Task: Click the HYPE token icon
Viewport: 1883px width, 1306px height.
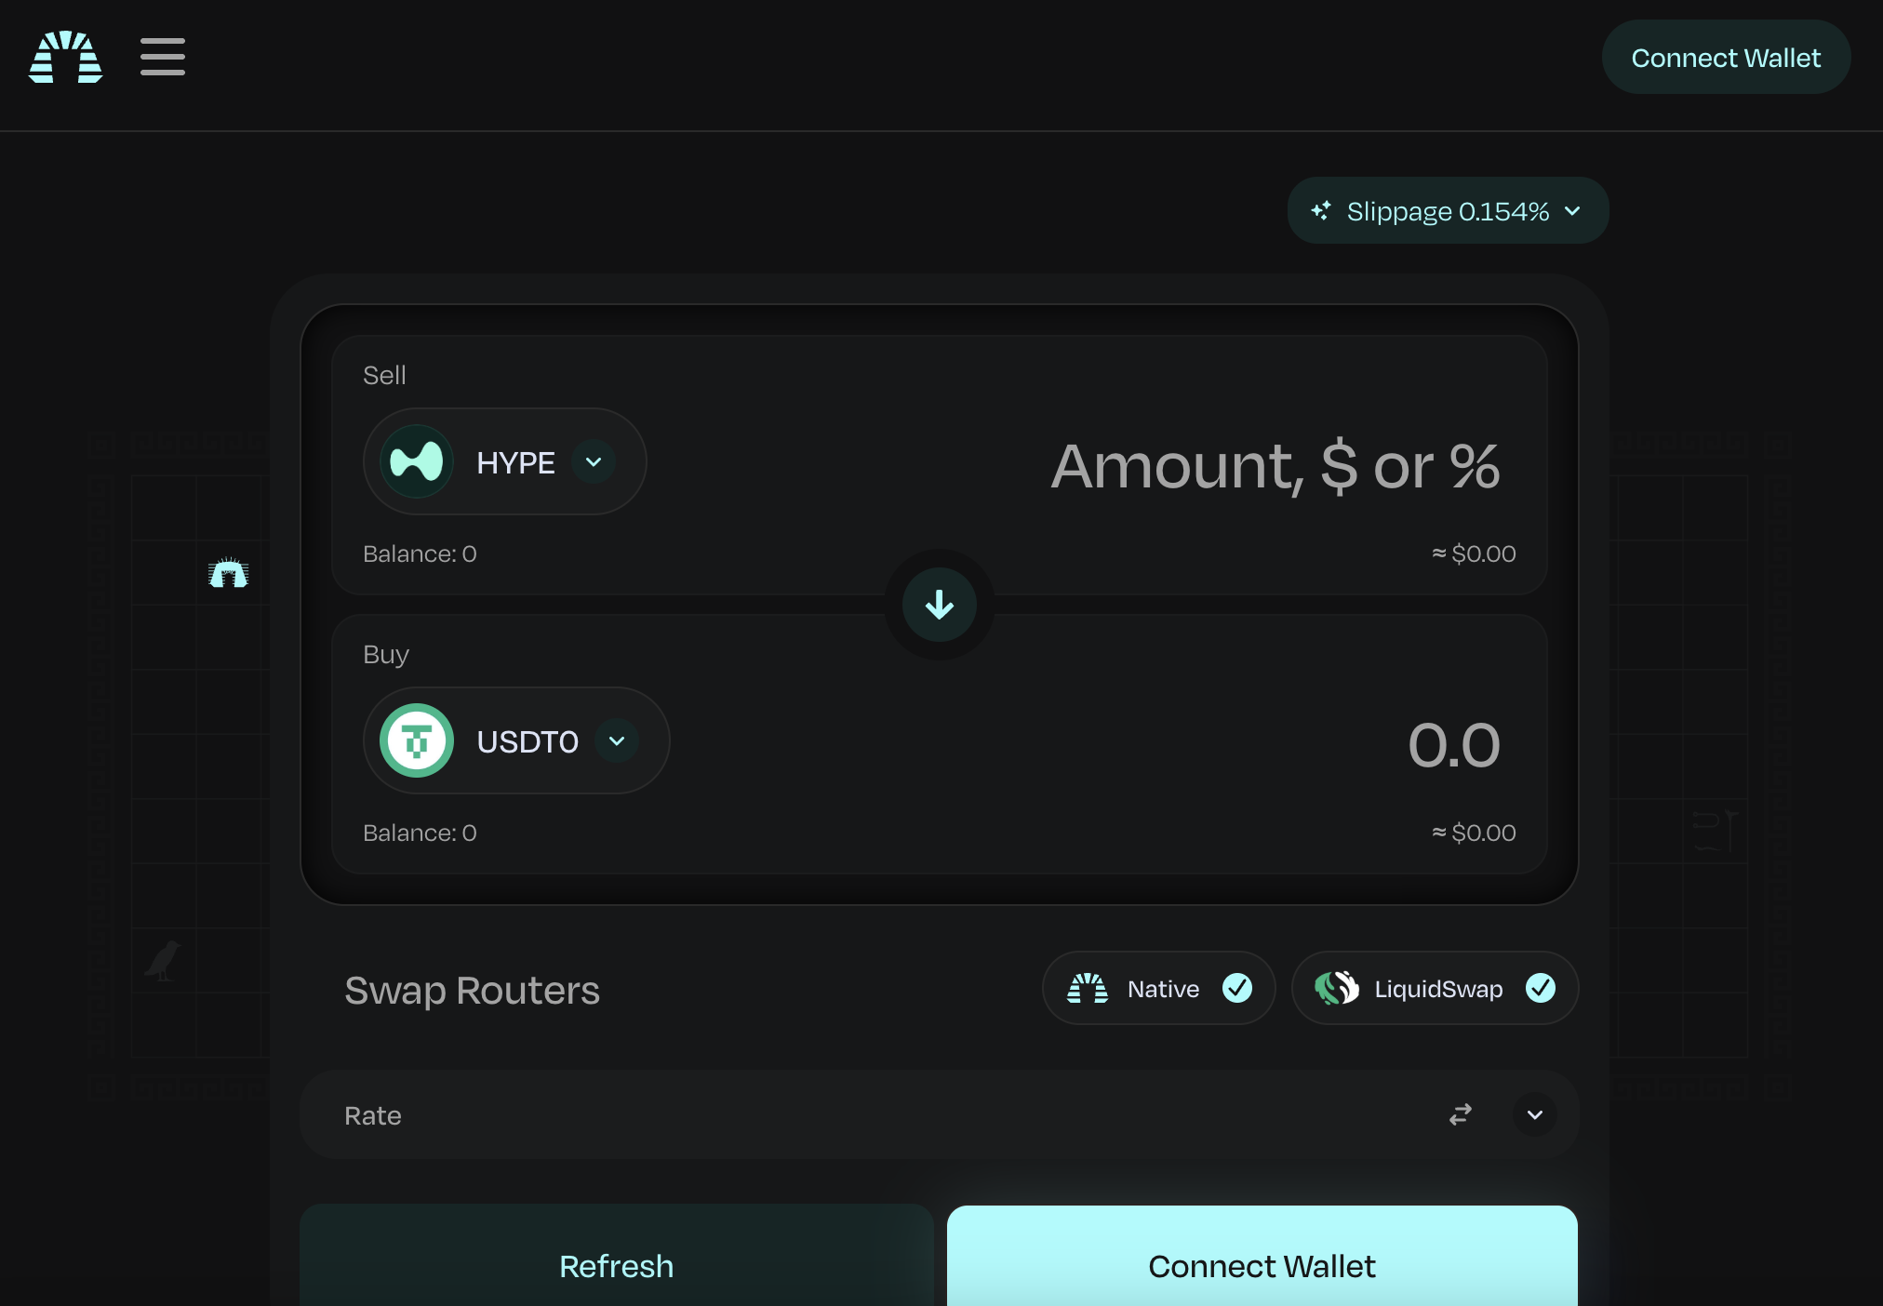Action: pyautogui.click(x=417, y=461)
